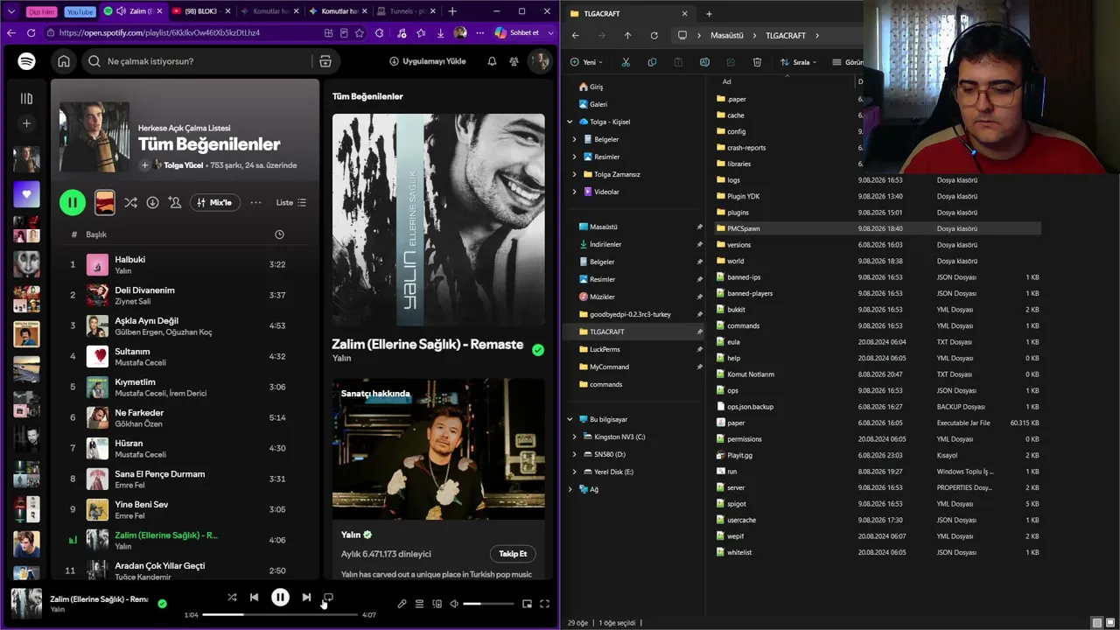Seek within the song progress bar
The image size is (1120, 630).
click(280, 615)
